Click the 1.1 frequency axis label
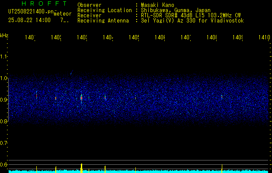This screenshot has width=272, height=173. point(3,56)
